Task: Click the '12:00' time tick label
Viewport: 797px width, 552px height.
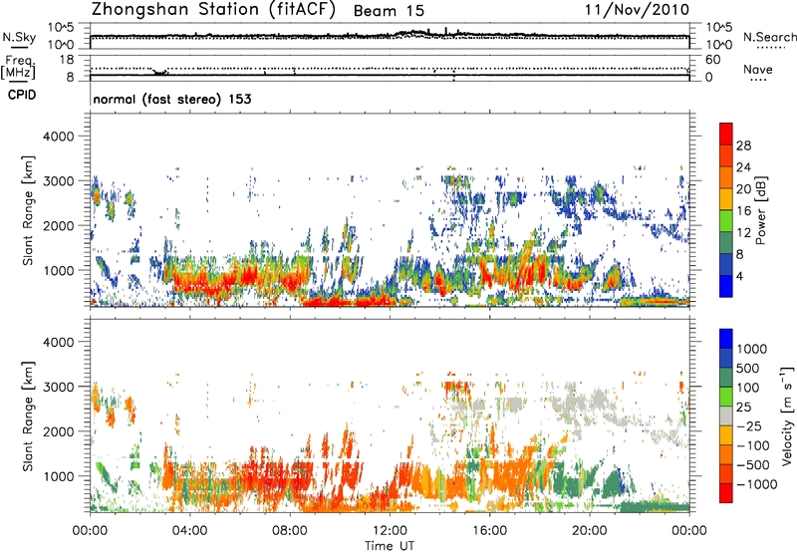Action: click(x=390, y=531)
